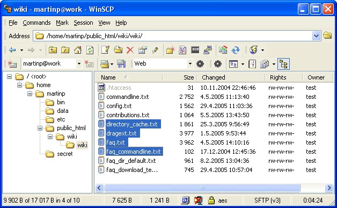The width and height of the screenshot is (337, 208).
Task: Click the edit file pencil icon
Action: click(x=105, y=50)
